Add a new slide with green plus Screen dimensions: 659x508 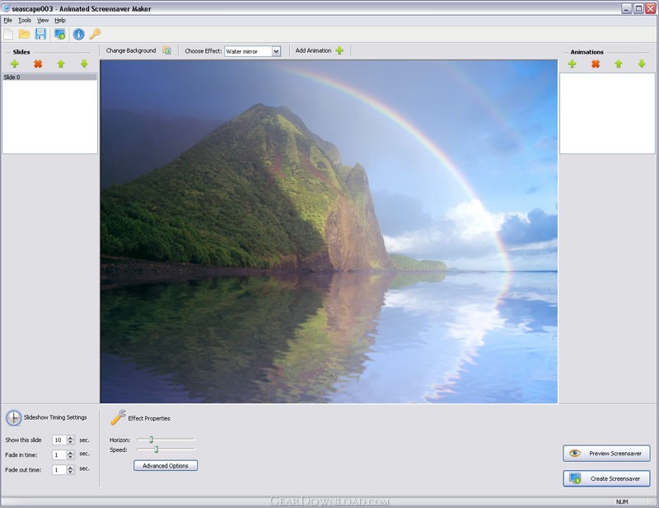[15, 64]
